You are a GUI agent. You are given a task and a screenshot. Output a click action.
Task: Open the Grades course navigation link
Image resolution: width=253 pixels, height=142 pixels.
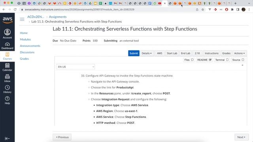point(25,59)
